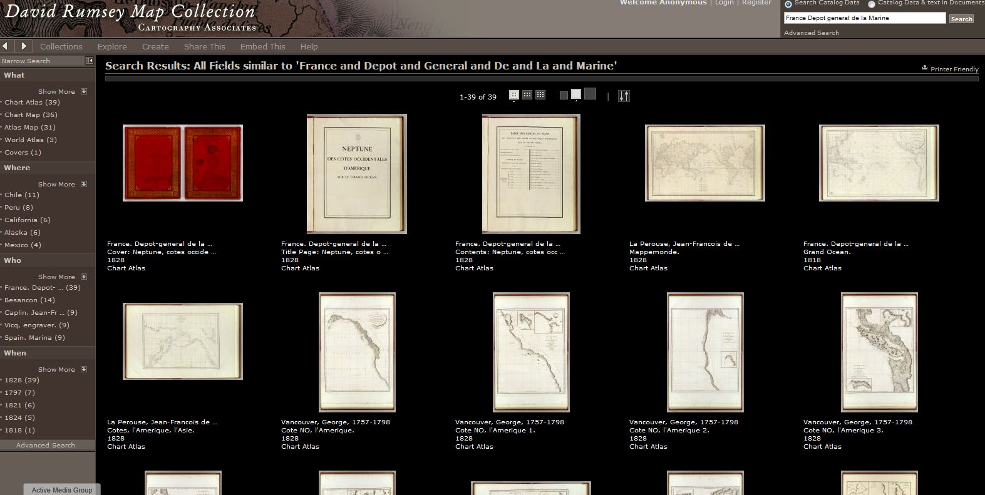The width and height of the screenshot is (985, 495).
Task: Collapse the Narrow Search panel
Action: pyautogui.click(x=90, y=61)
